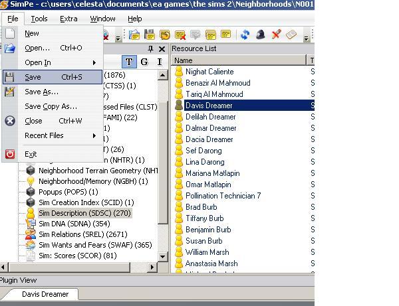
Task: Open the right toolbar overflow dropdown
Action: 306,38
